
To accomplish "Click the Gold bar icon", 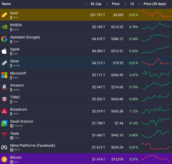I will (4, 15).
